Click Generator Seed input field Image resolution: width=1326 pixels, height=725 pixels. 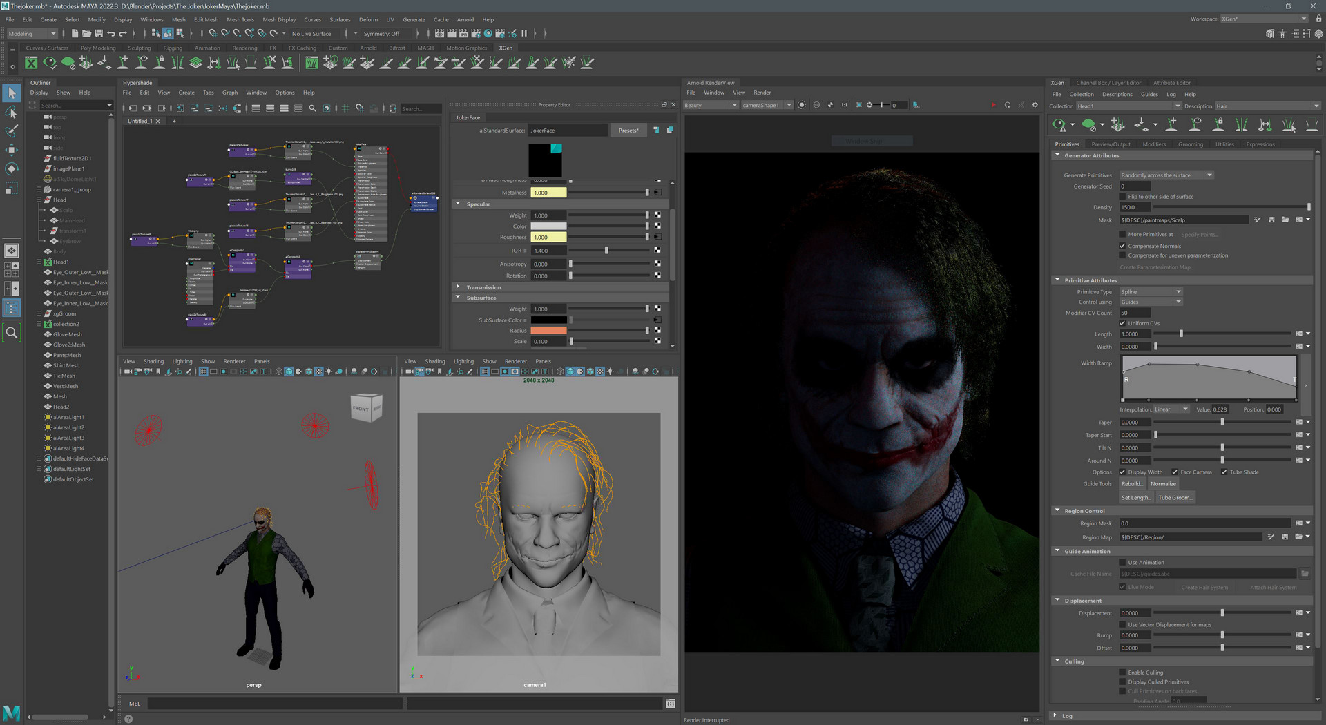tap(1135, 186)
